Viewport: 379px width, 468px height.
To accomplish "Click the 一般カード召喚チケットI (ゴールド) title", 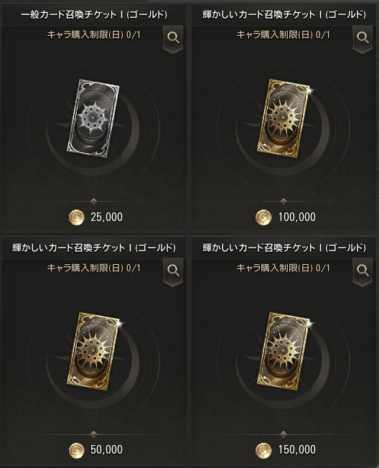I will coord(94,14).
